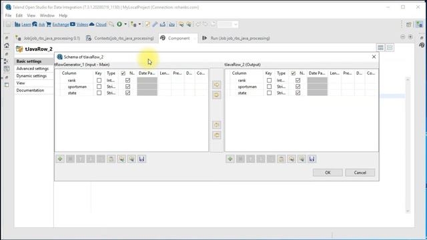Add a column to tJavaRow_2 output schema
The image size is (427, 240).
click(x=230, y=159)
